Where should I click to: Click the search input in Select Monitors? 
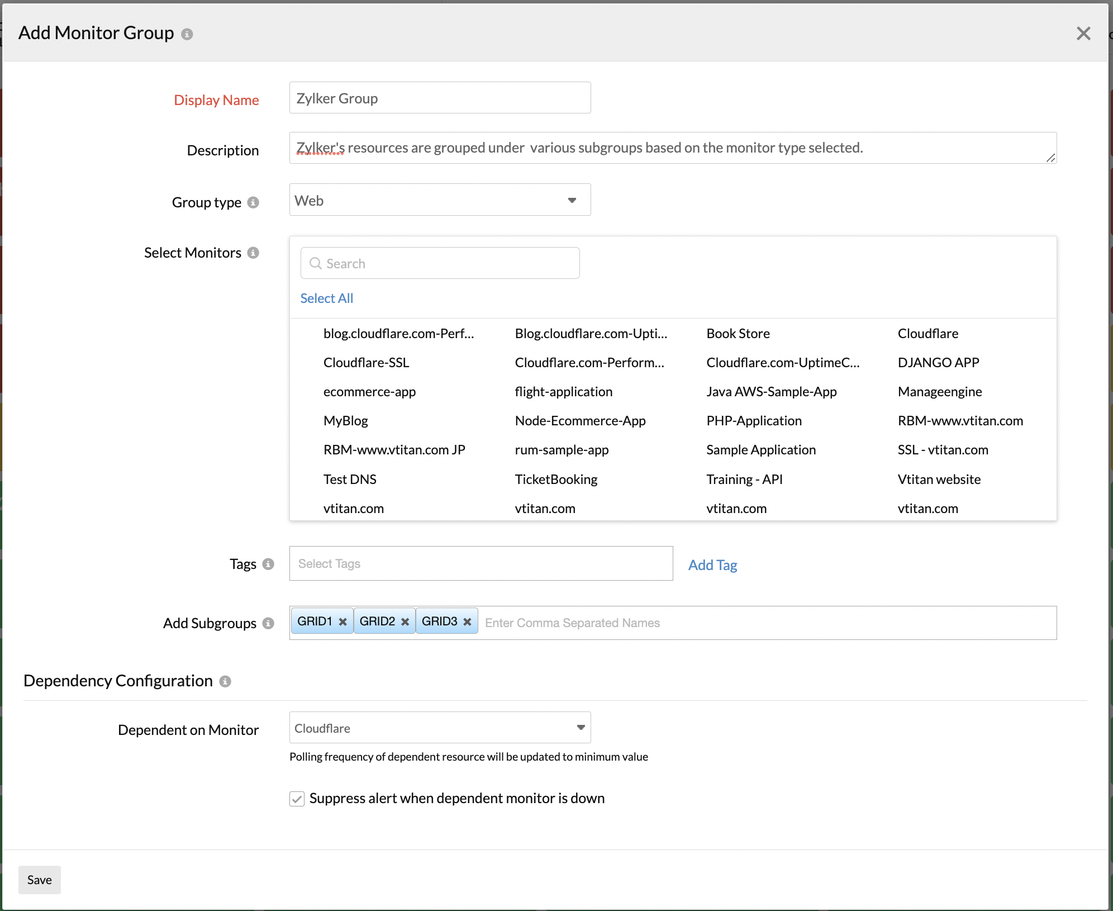pos(440,264)
